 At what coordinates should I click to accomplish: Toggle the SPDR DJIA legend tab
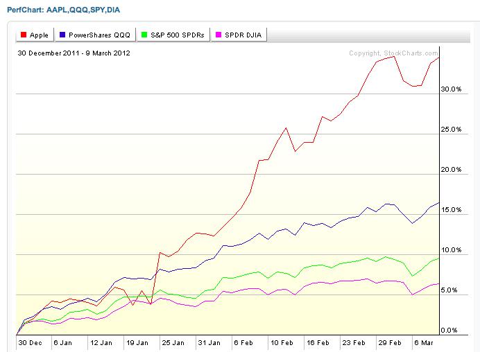(x=239, y=35)
